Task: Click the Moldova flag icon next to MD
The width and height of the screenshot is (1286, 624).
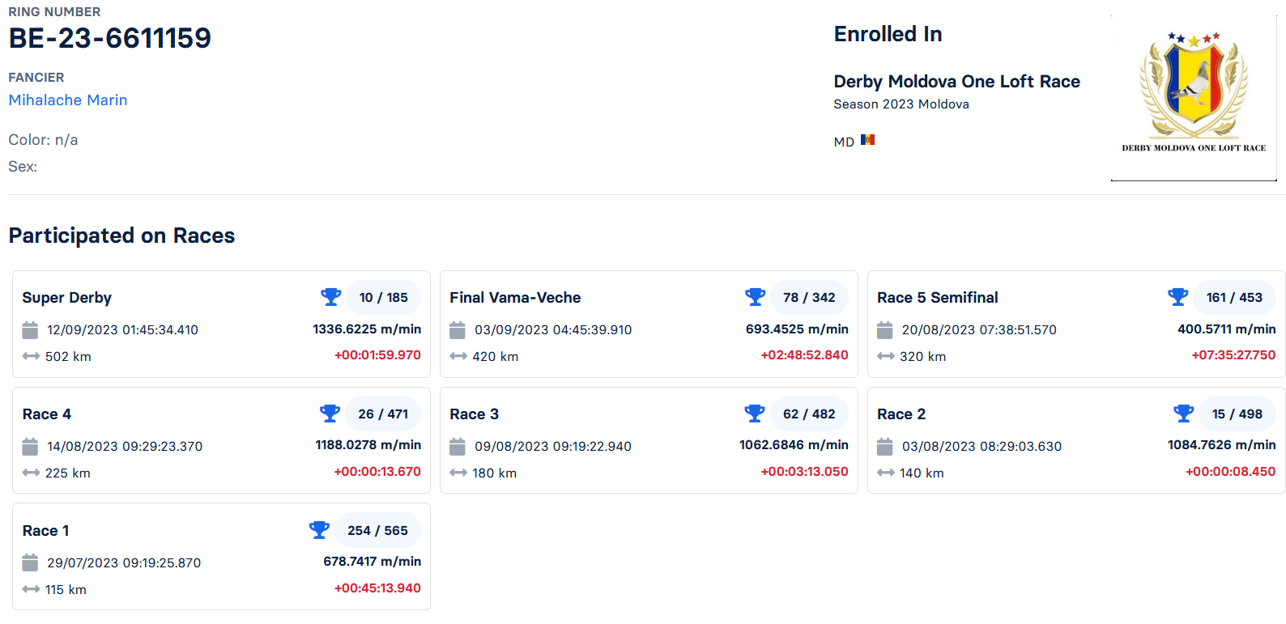Action: coord(867,140)
